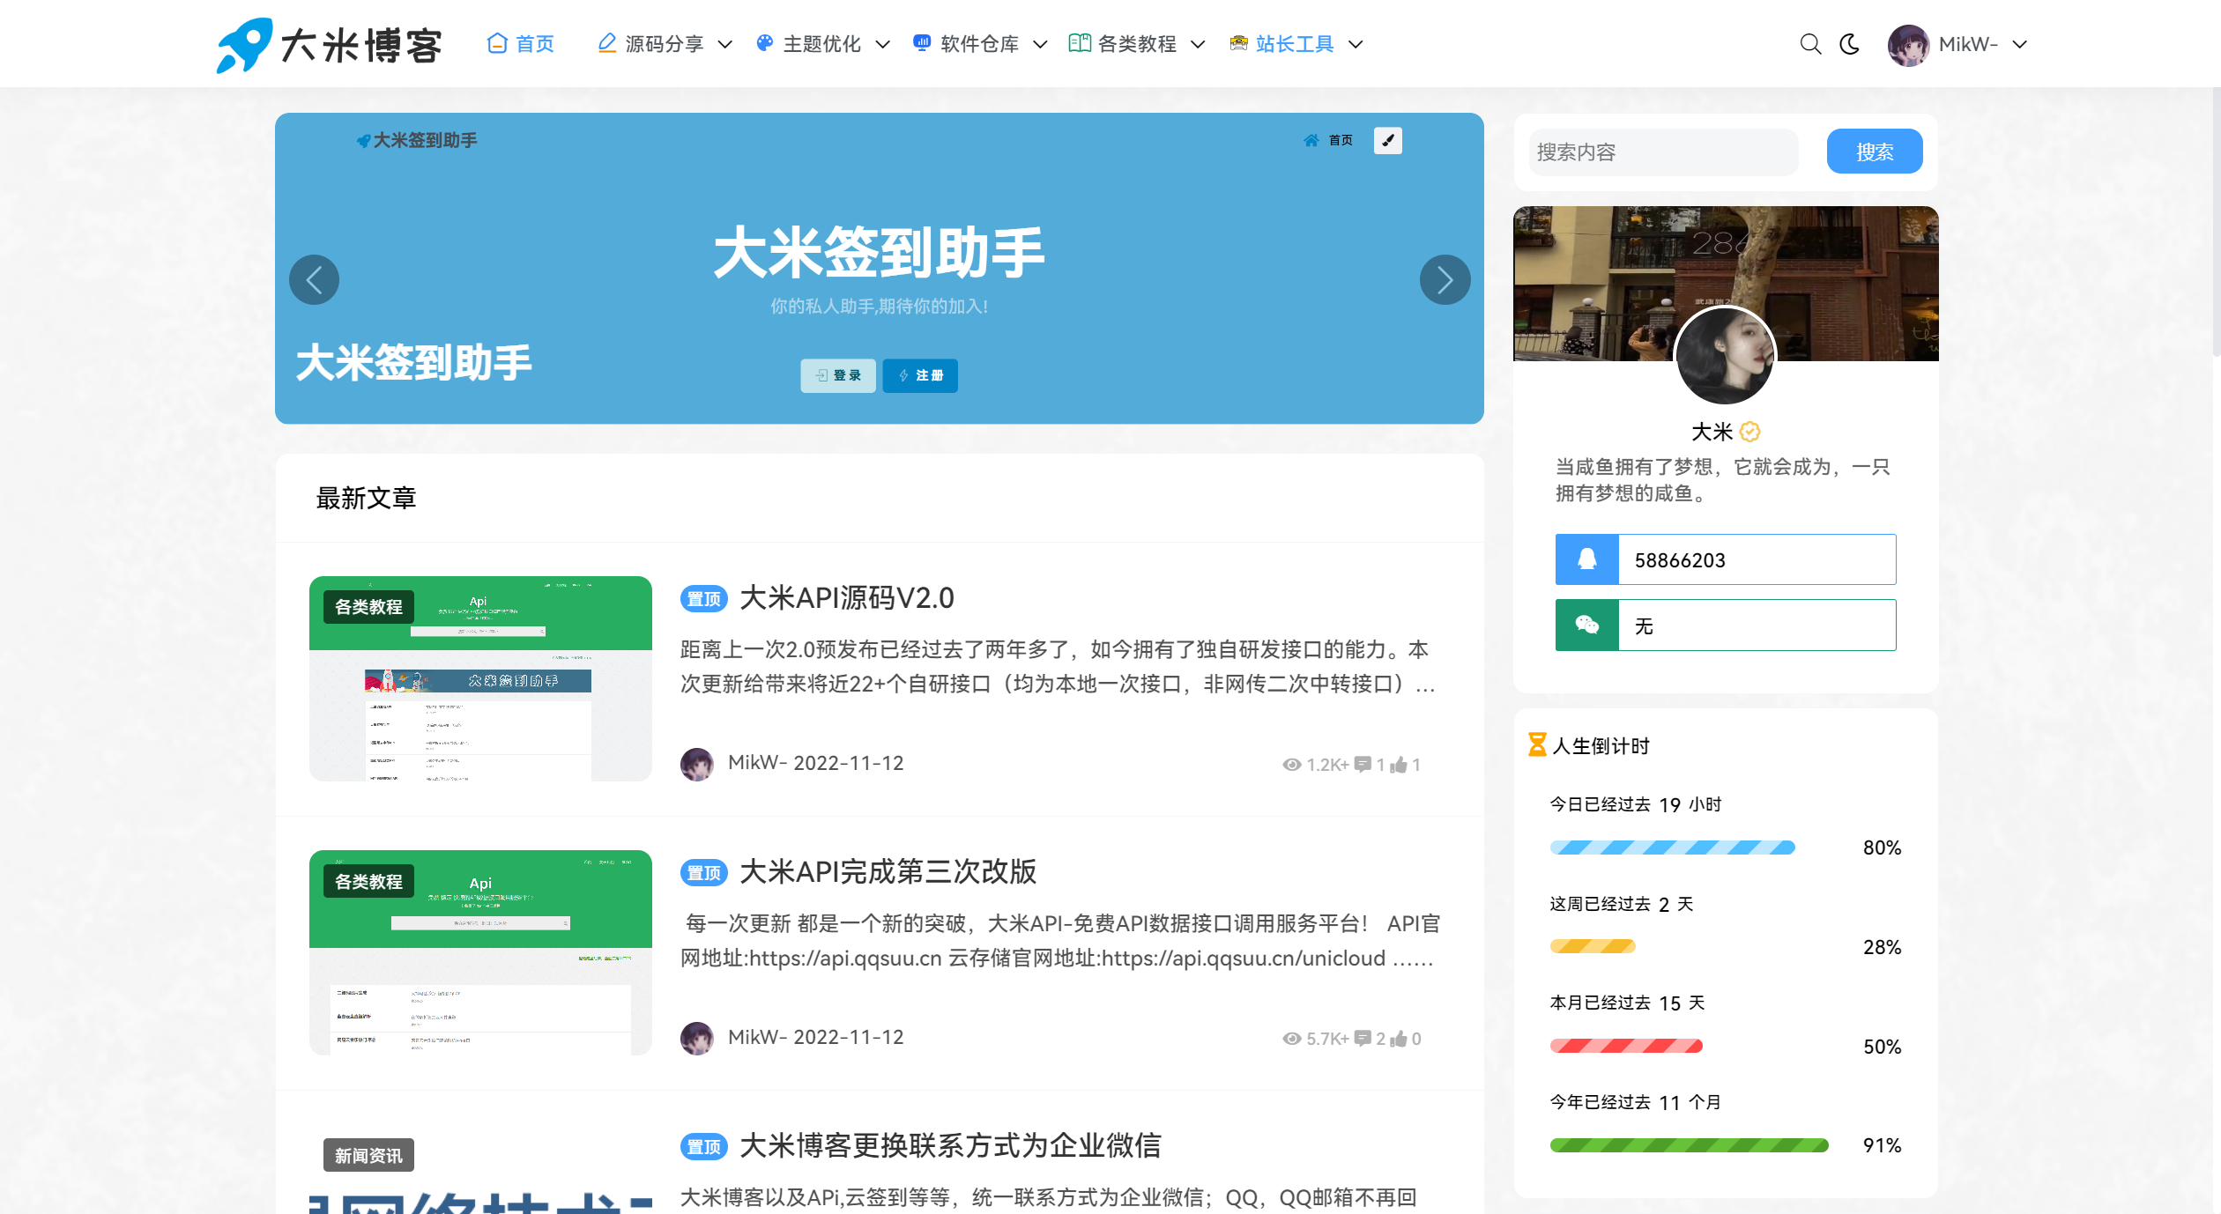Toggle dark mode moon icon
Image resolution: width=2221 pixels, height=1214 pixels.
pos(1850,44)
